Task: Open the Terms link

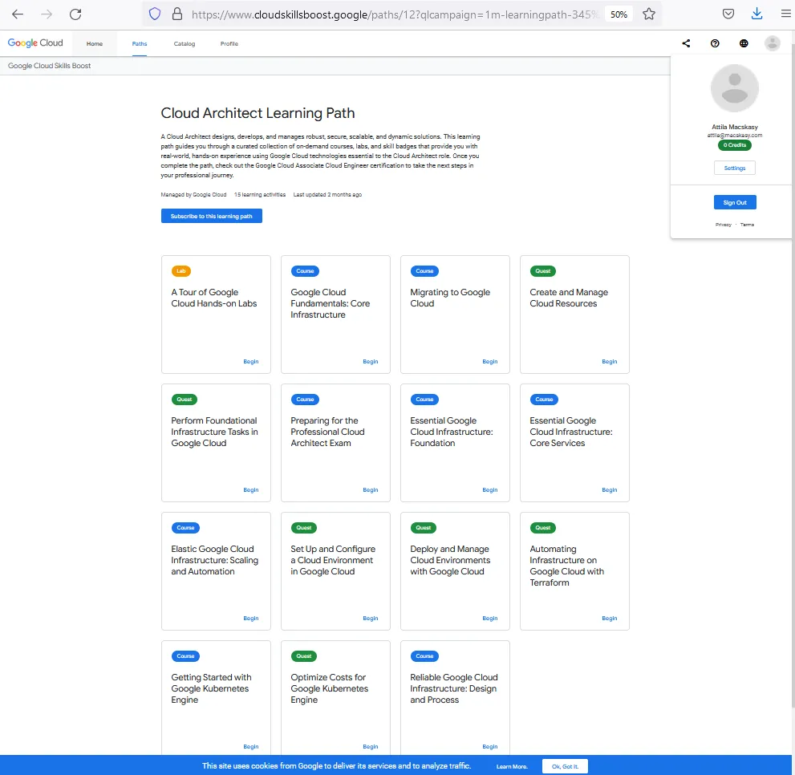Action: (747, 225)
